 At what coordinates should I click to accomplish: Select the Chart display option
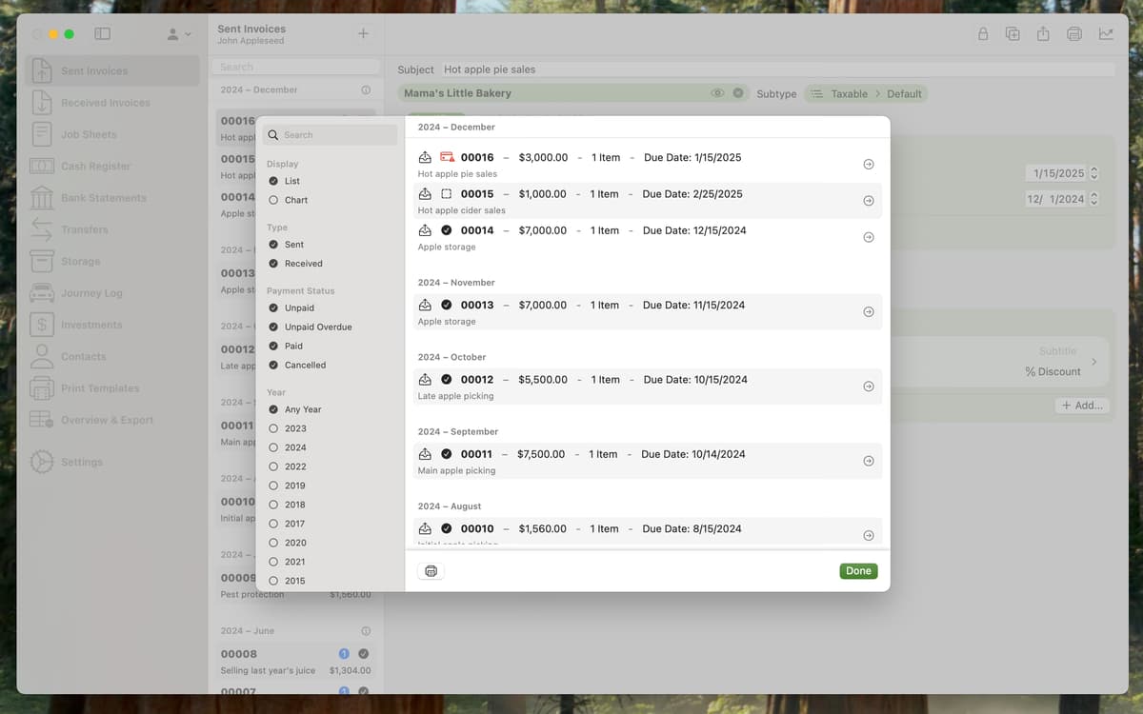click(x=274, y=200)
